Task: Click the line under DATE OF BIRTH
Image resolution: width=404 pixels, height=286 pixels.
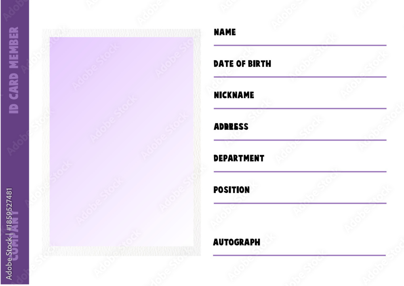Action: point(300,77)
